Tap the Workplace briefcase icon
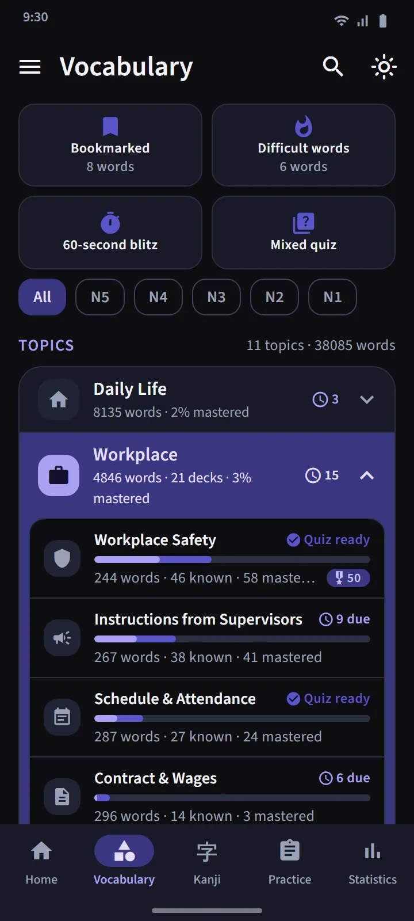Image resolution: width=414 pixels, height=921 pixels. 59,475
